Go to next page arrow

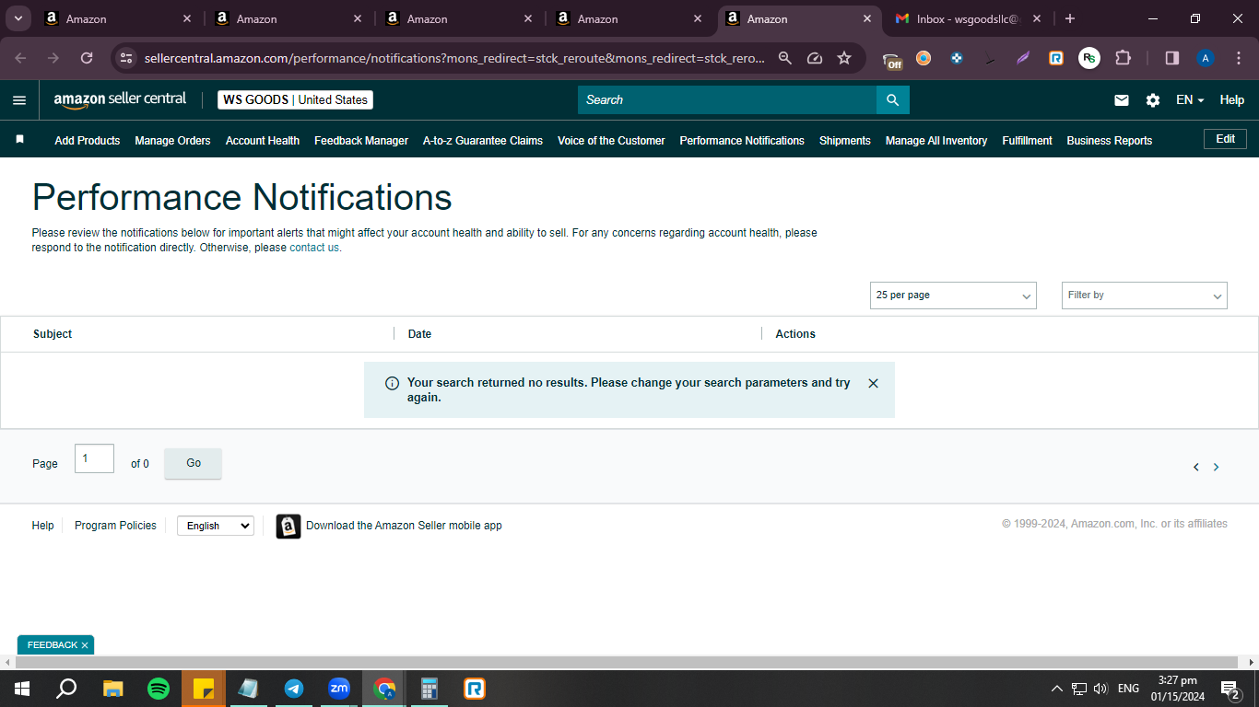[x=1216, y=467]
